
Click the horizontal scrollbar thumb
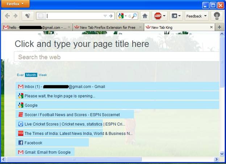point(74,159)
